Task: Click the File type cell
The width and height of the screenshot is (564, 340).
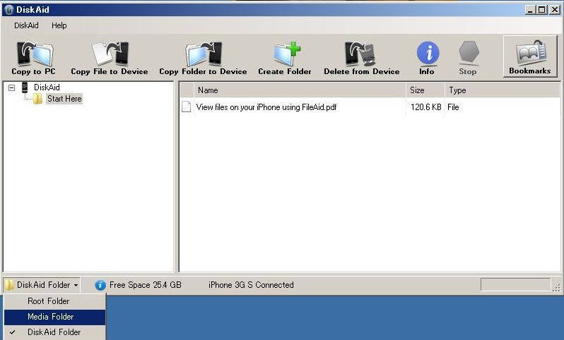Action: click(x=453, y=107)
